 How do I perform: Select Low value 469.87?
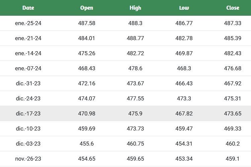(x=184, y=53)
